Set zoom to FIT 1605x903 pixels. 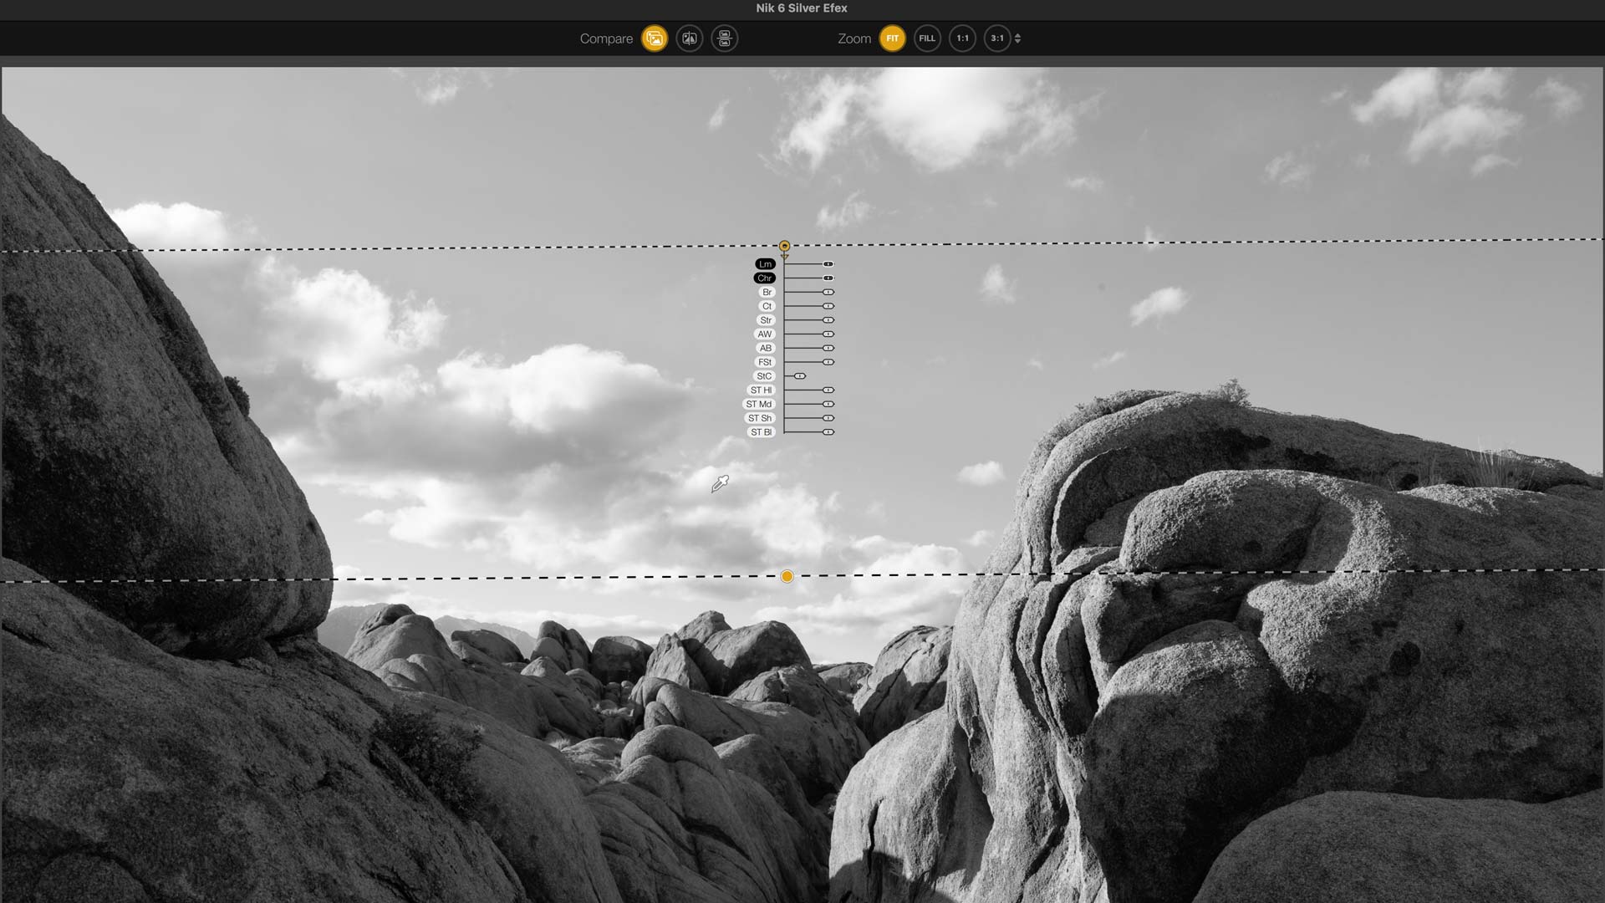click(x=893, y=38)
